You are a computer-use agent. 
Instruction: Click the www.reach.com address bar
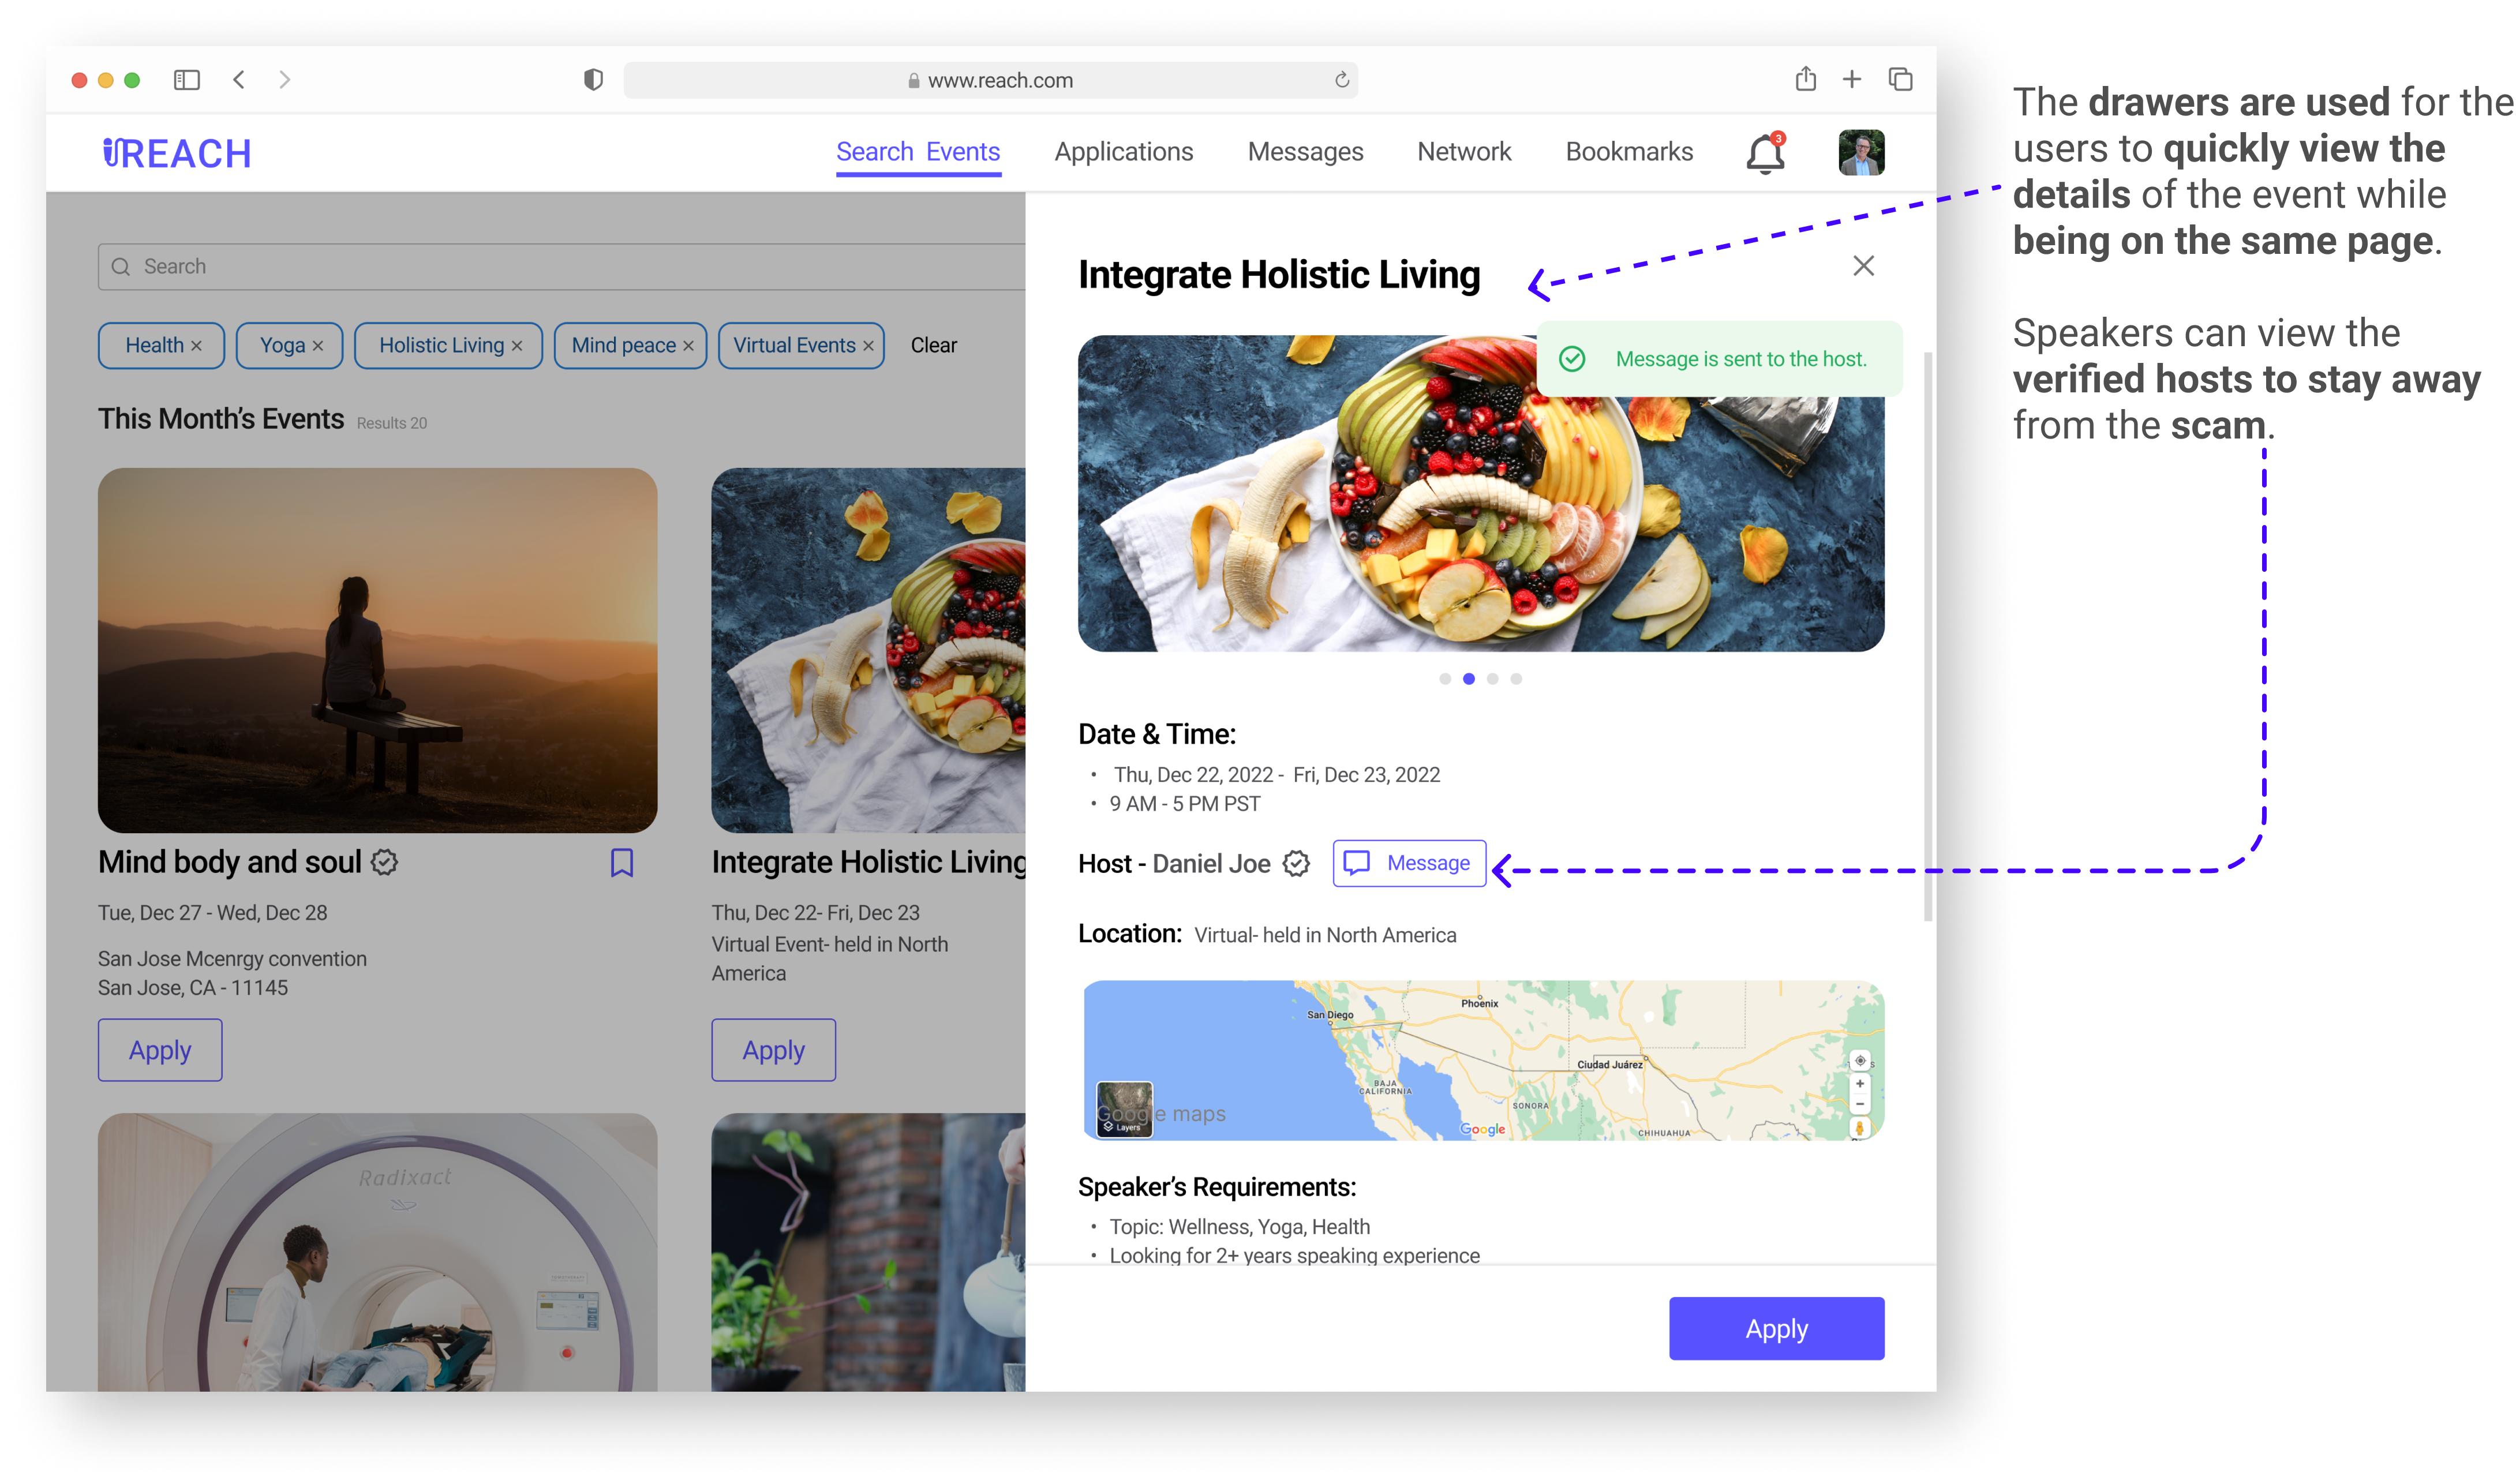990,80
